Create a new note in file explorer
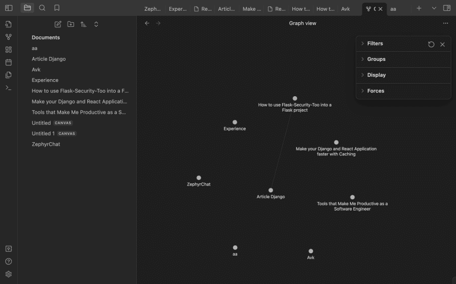 click(58, 24)
